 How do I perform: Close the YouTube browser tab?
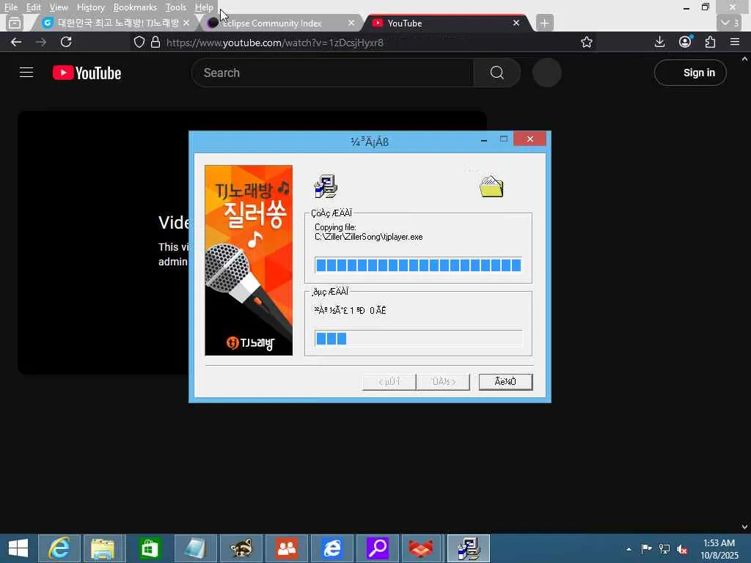tap(516, 23)
